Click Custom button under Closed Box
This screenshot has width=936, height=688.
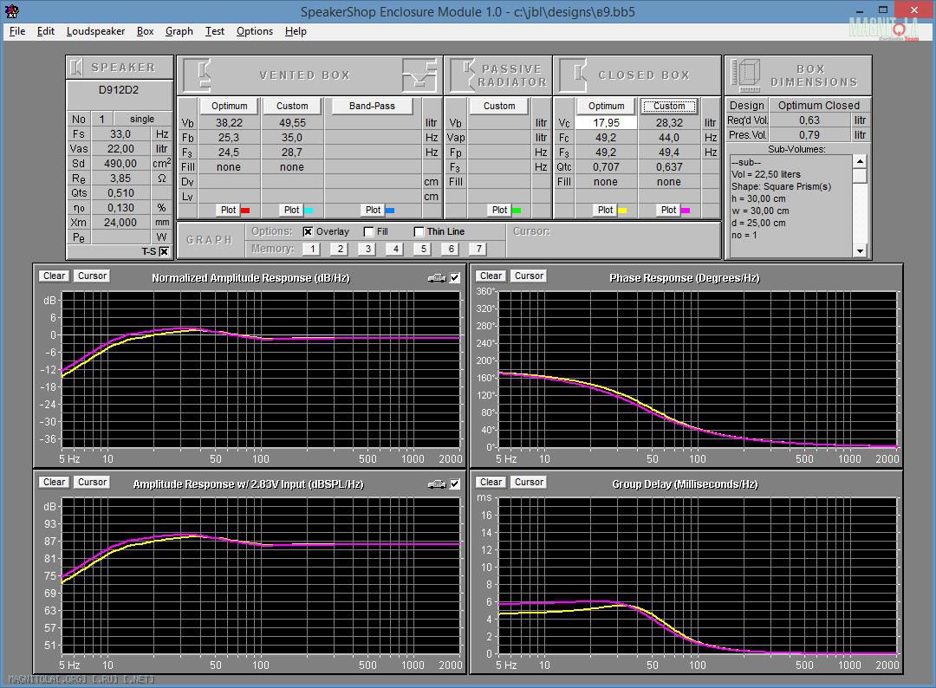pos(669,107)
